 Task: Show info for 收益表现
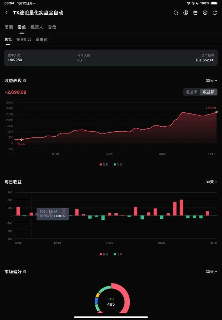[x=25, y=81]
